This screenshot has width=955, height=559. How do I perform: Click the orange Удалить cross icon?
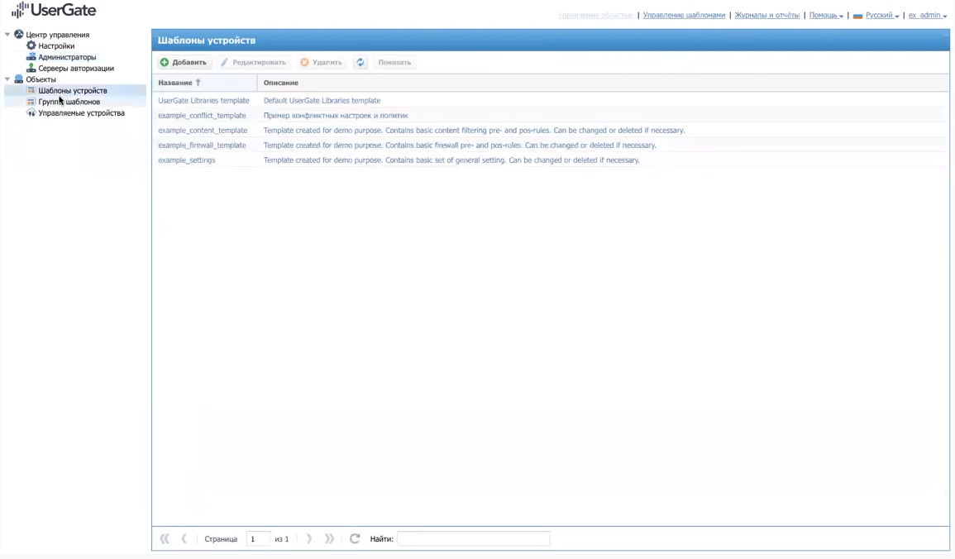[x=304, y=62]
